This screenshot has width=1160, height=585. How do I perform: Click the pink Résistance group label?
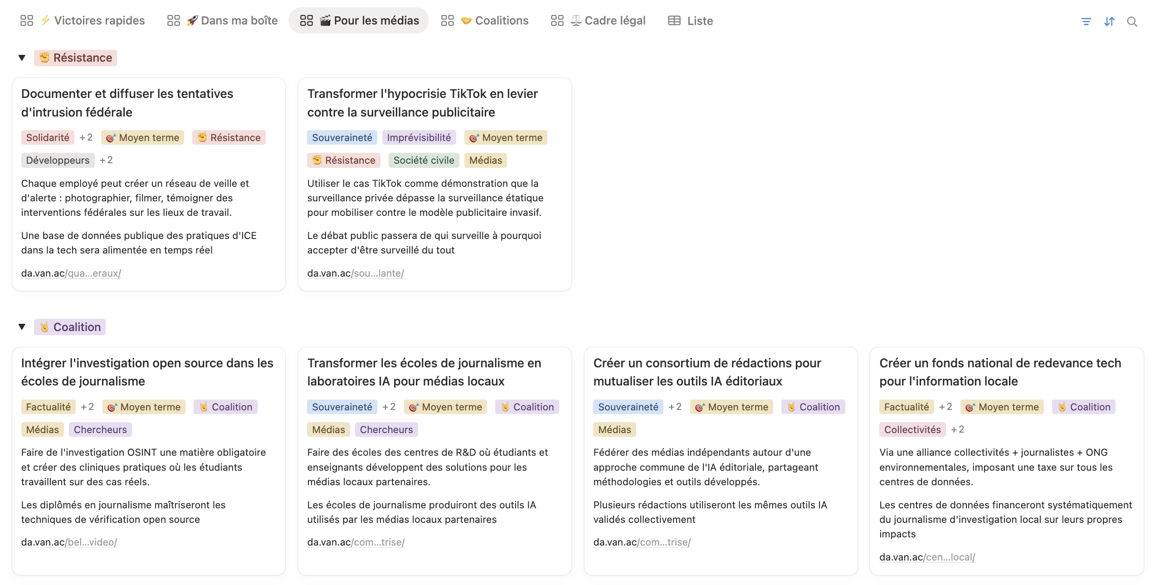click(76, 58)
